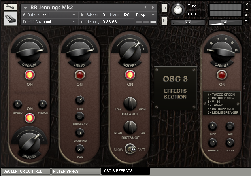Click the Tune value 0.00
Viewport: 251px width, 176px height.
[192, 14]
